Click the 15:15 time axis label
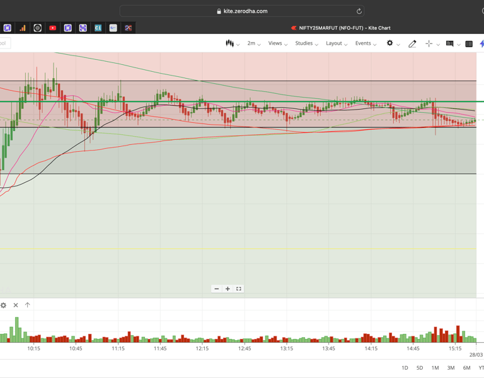Viewport: 484px width, 378px height. pos(455,348)
